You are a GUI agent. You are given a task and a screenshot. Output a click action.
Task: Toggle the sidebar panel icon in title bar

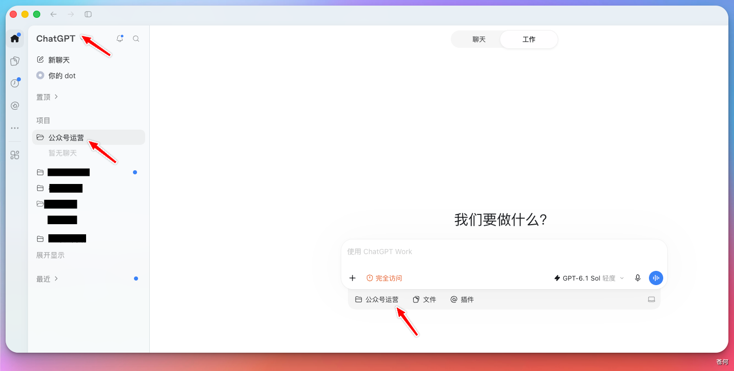point(88,14)
